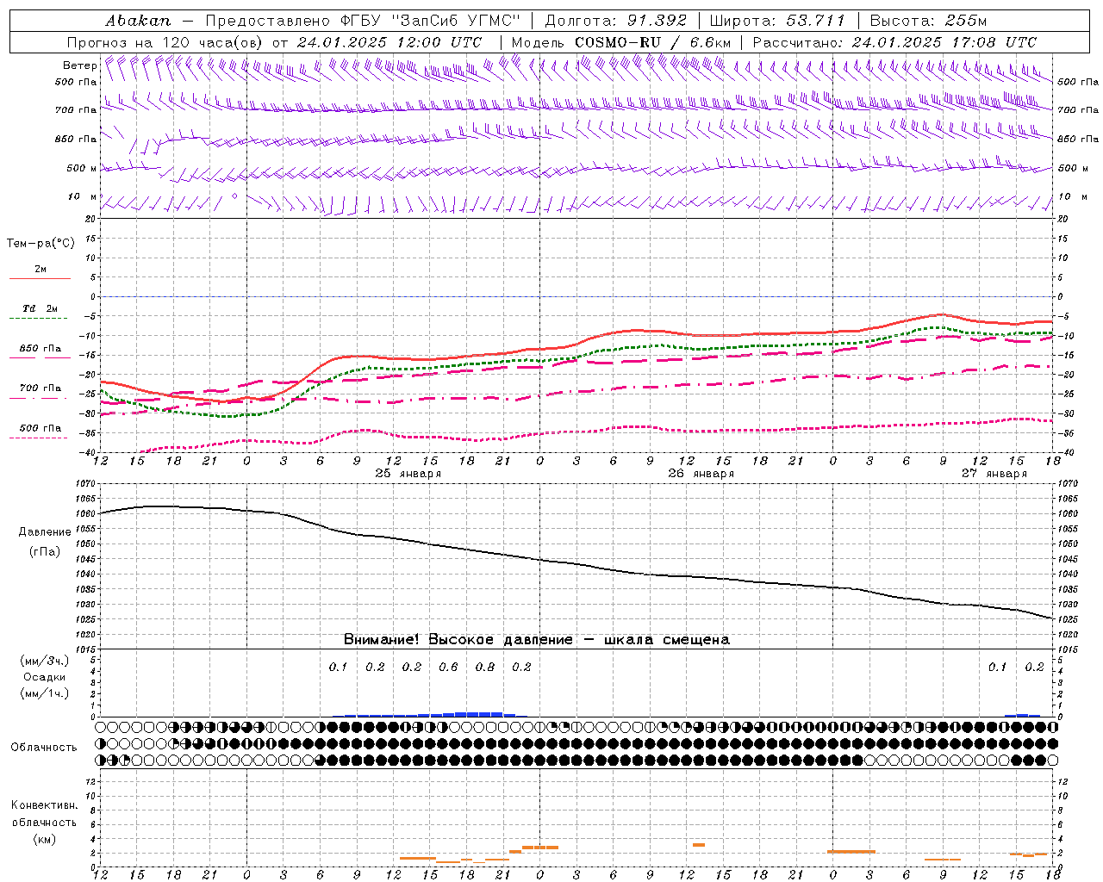Click the "Ветер" wind panel label
The height and width of the screenshot is (882, 1103).
pyautogui.click(x=79, y=65)
